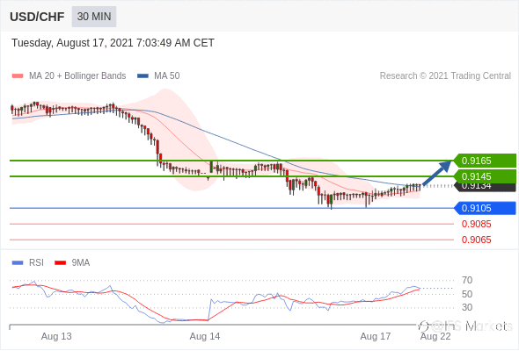Click the 0.9134 current price tag
The image size is (519, 351).
pyautogui.click(x=485, y=187)
